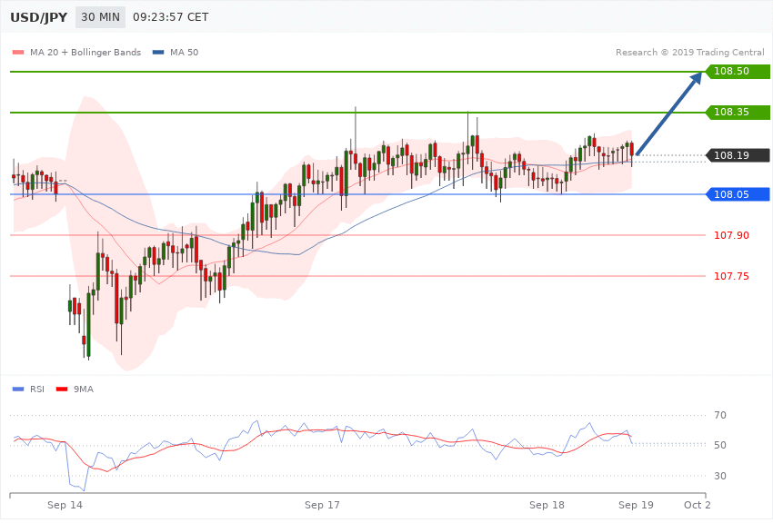The width and height of the screenshot is (773, 523).
Task: Click the MA 20 + Bollinger Bands legend swatch
Action: [18, 52]
